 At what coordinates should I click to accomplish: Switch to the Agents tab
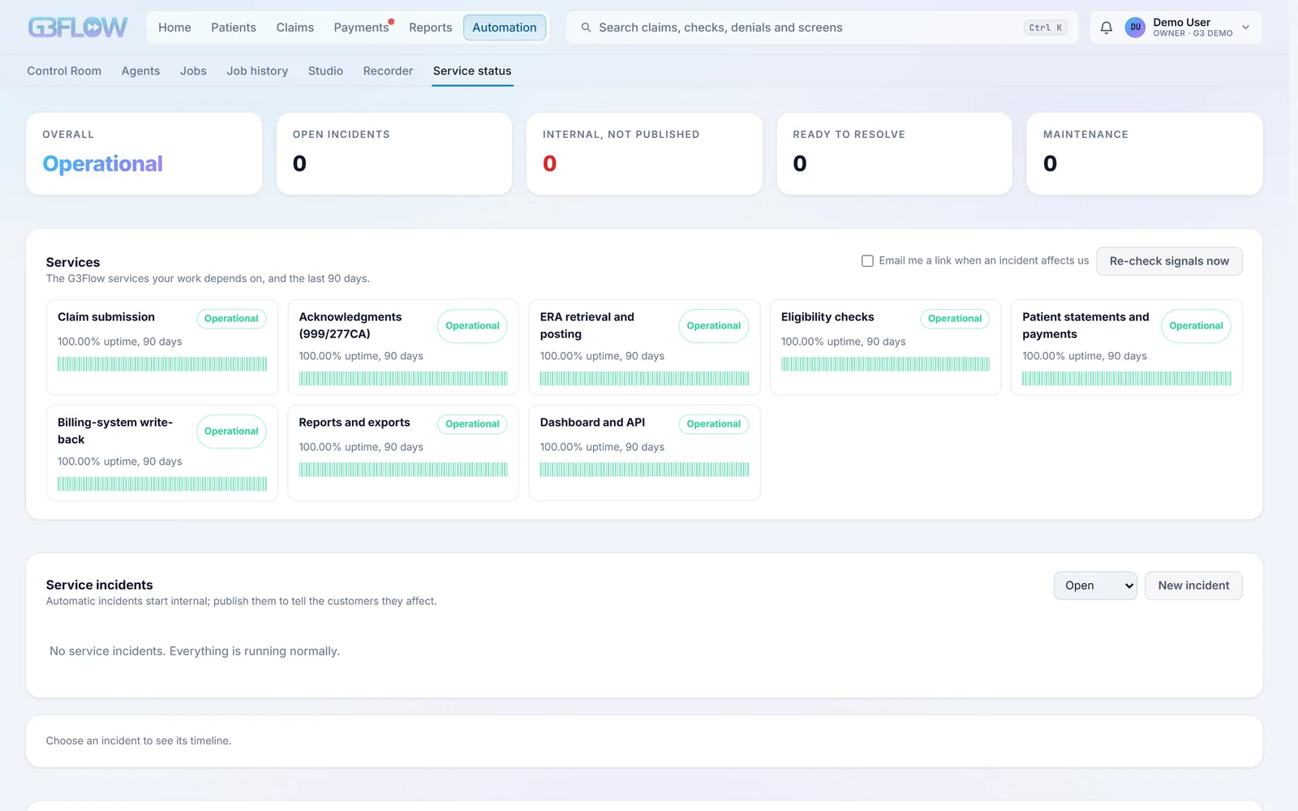point(140,71)
